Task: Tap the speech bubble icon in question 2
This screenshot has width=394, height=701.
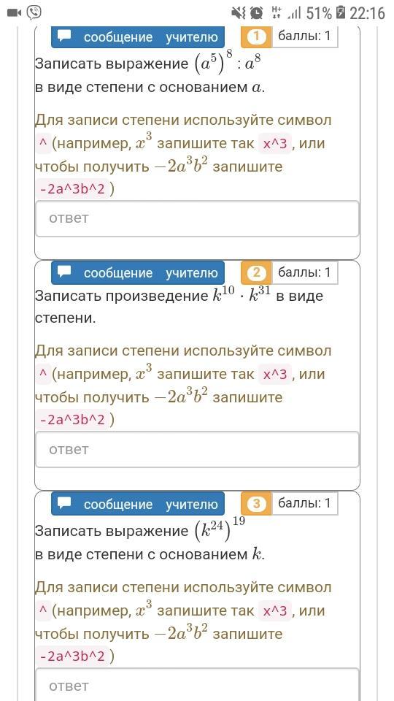Action: pyautogui.click(x=65, y=272)
